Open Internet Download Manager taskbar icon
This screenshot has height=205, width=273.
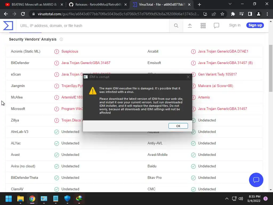click(79, 199)
